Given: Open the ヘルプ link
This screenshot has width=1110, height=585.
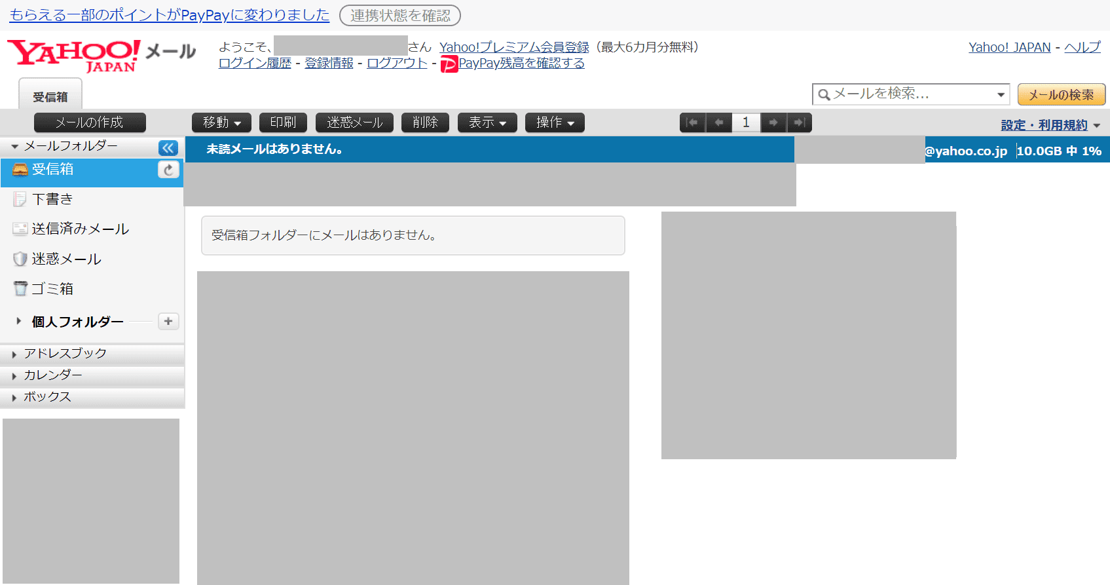Looking at the screenshot, I should (1082, 47).
